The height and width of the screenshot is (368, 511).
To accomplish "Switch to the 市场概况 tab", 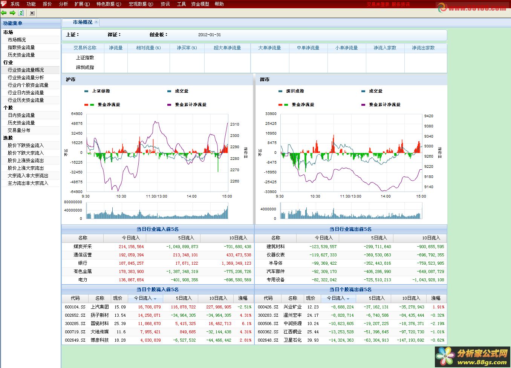I will [x=83, y=22].
